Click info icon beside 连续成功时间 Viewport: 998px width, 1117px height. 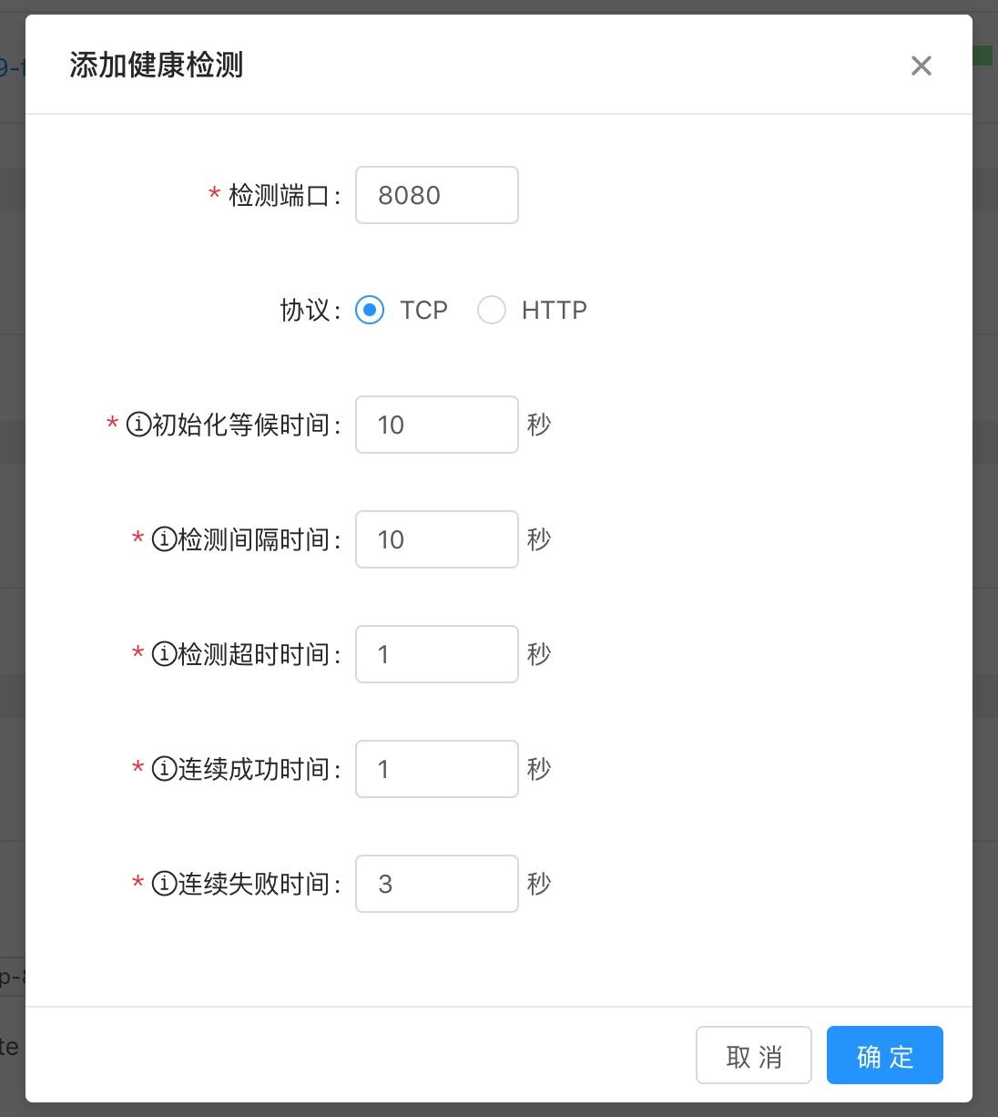point(163,769)
